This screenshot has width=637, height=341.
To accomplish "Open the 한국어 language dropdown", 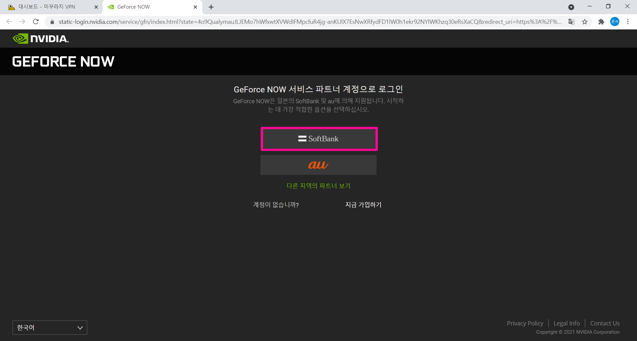I will pyautogui.click(x=50, y=327).
